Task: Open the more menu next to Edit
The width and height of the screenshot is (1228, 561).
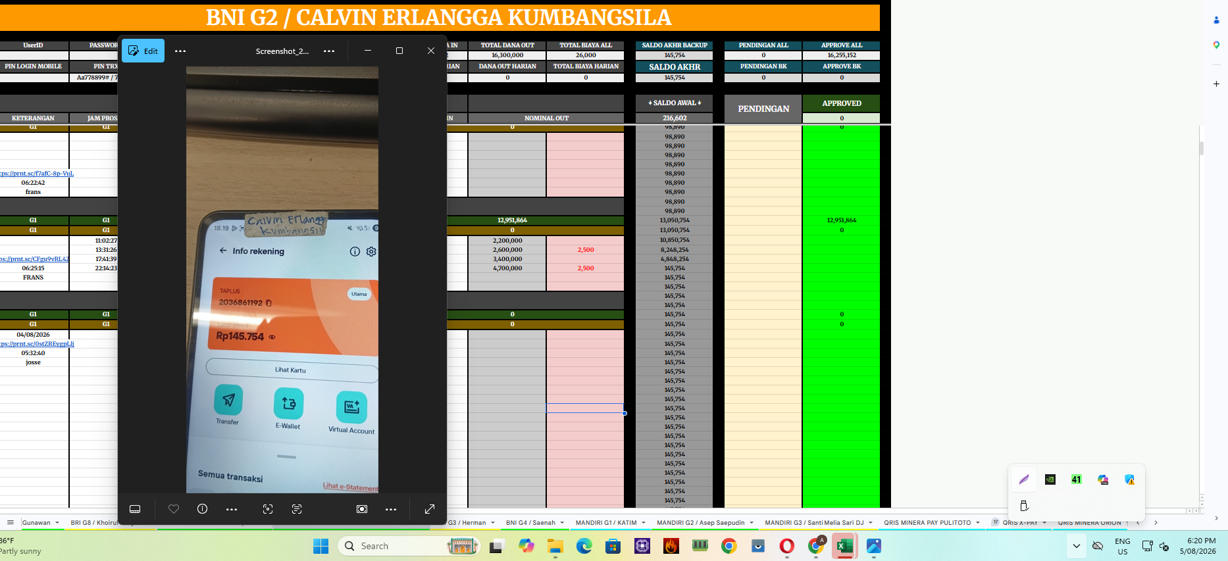Action: [180, 51]
